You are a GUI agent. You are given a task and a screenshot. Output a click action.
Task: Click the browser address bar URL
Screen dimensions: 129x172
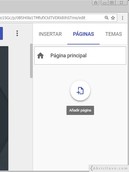point(43,18)
